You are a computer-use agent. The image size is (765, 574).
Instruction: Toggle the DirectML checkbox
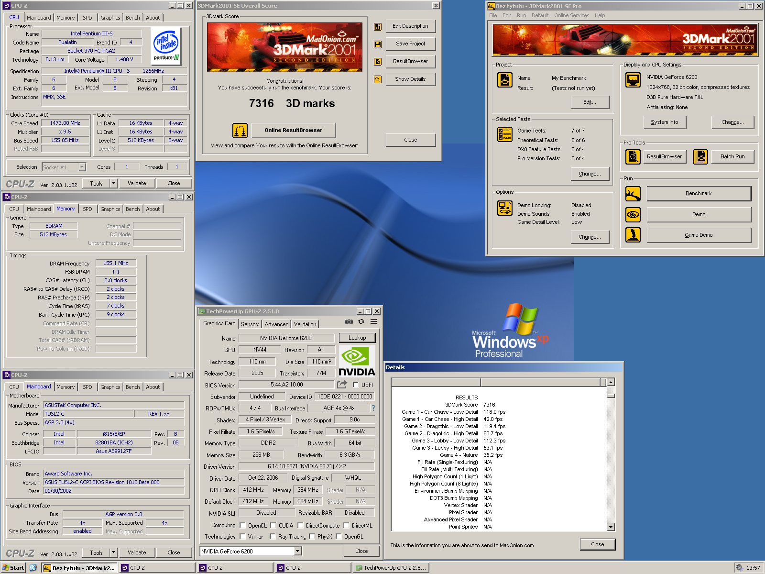346,525
